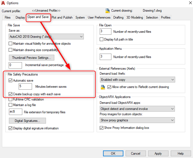This screenshot has width=193, height=158.
Task: Enable Full-time CRC validation
Action: 11,99
